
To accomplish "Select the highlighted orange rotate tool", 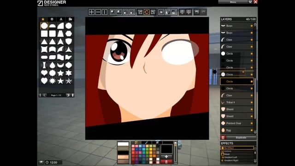I will (147, 12).
